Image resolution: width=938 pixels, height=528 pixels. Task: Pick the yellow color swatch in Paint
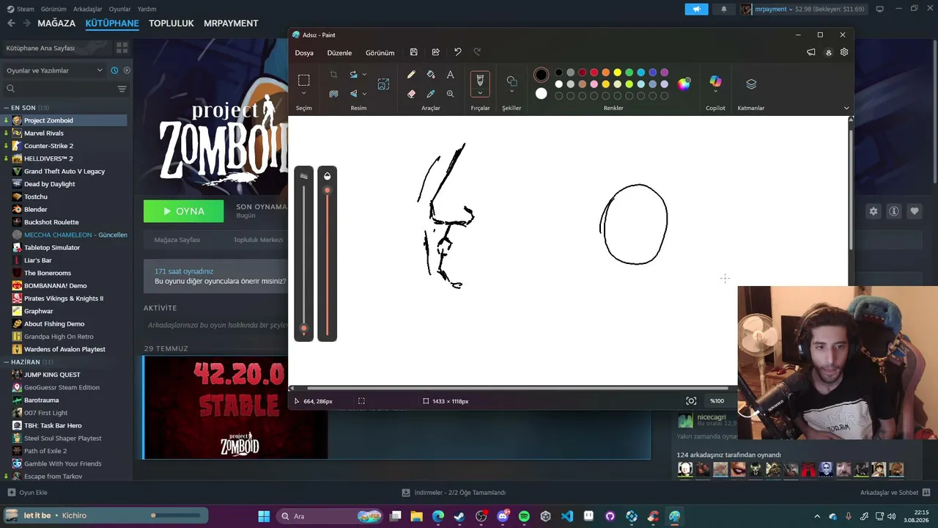click(618, 73)
